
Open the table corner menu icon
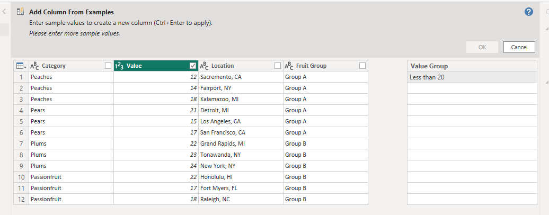pos(21,66)
